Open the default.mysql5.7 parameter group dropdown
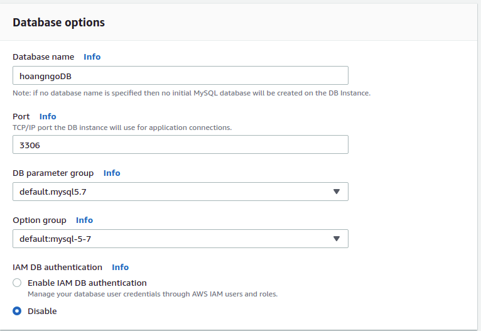Screen dimensions: 481x331 pyautogui.click(x=180, y=192)
